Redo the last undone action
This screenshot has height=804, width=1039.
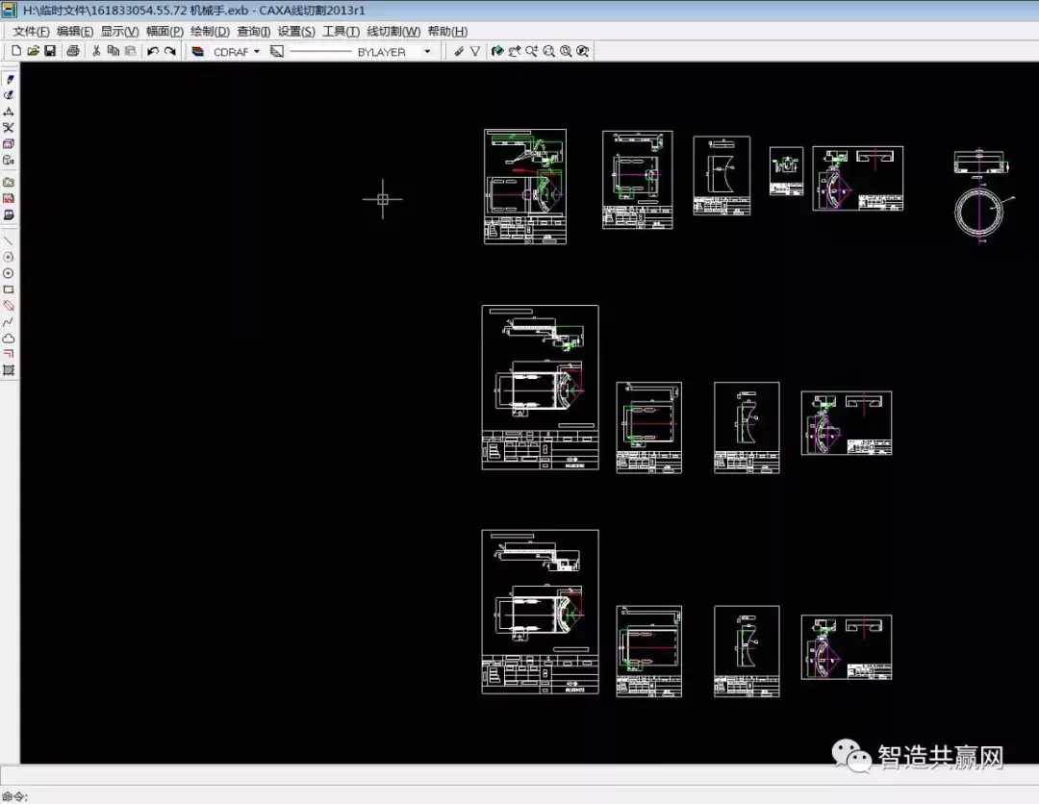[170, 51]
